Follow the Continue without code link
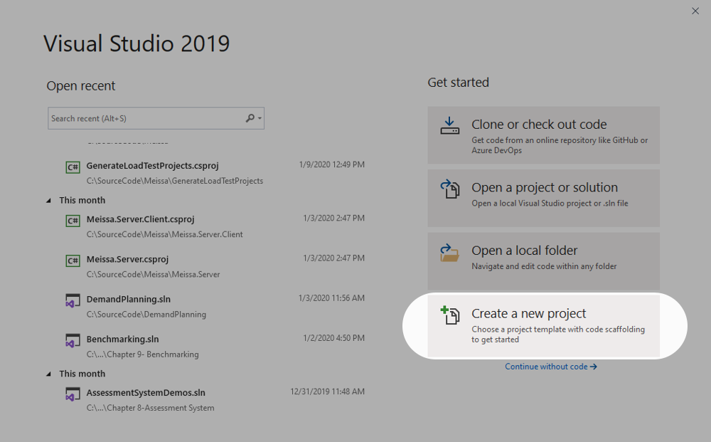The height and width of the screenshot is (442, 711). click(551, 367)
